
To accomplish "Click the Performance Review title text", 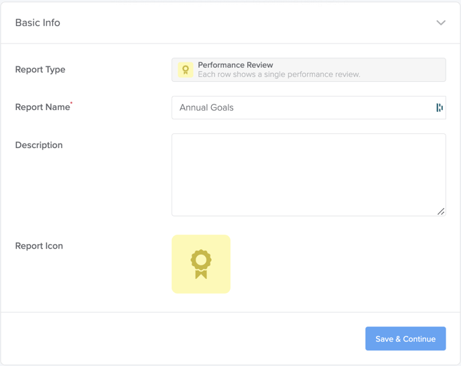I will (x=235, y=65).
